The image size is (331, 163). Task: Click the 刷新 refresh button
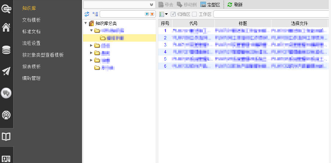click(x=235, y=4)
